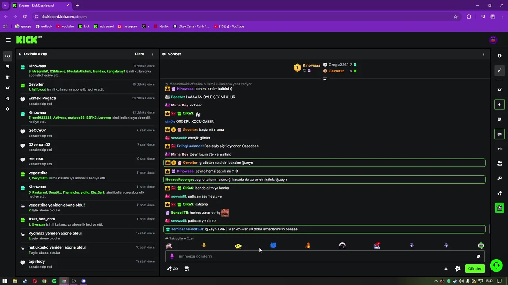Open Sohbet panel three-dot menu
The width and height of the screenshot is (508, 285).
click(x=483, y=54)
